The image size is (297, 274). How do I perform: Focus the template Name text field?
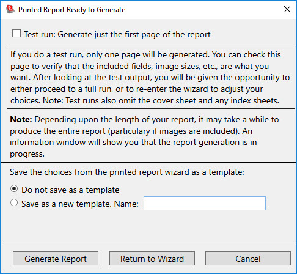tap(205, 203)
